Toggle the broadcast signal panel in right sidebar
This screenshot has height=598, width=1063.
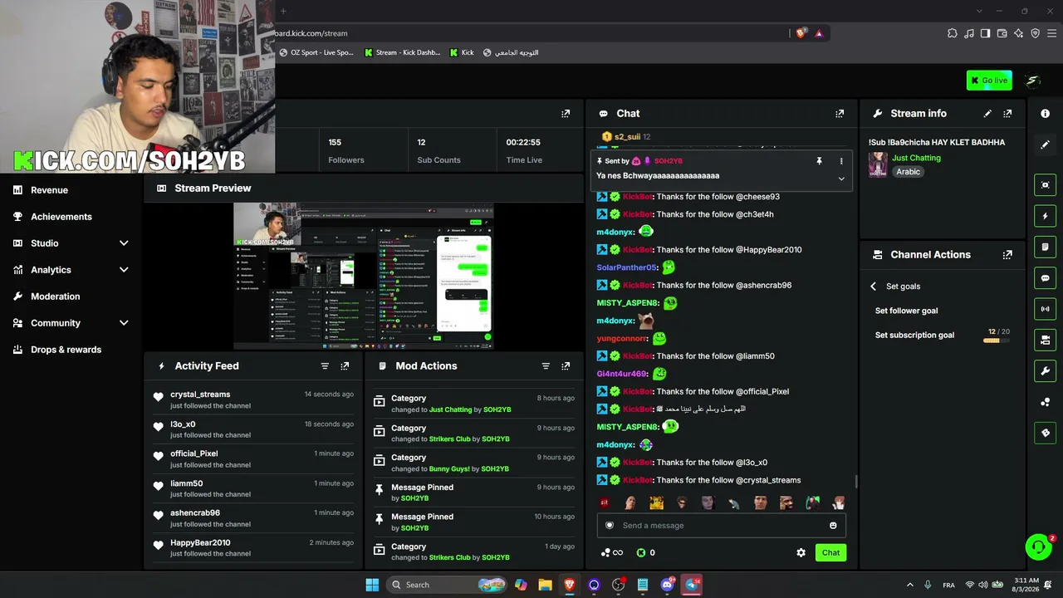(1045, 309)
